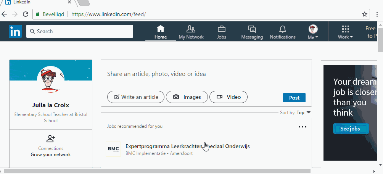Screen dimensions: 383x174
Task: Click the LinkedIn logo icon
Action: (x=15, y=31)
